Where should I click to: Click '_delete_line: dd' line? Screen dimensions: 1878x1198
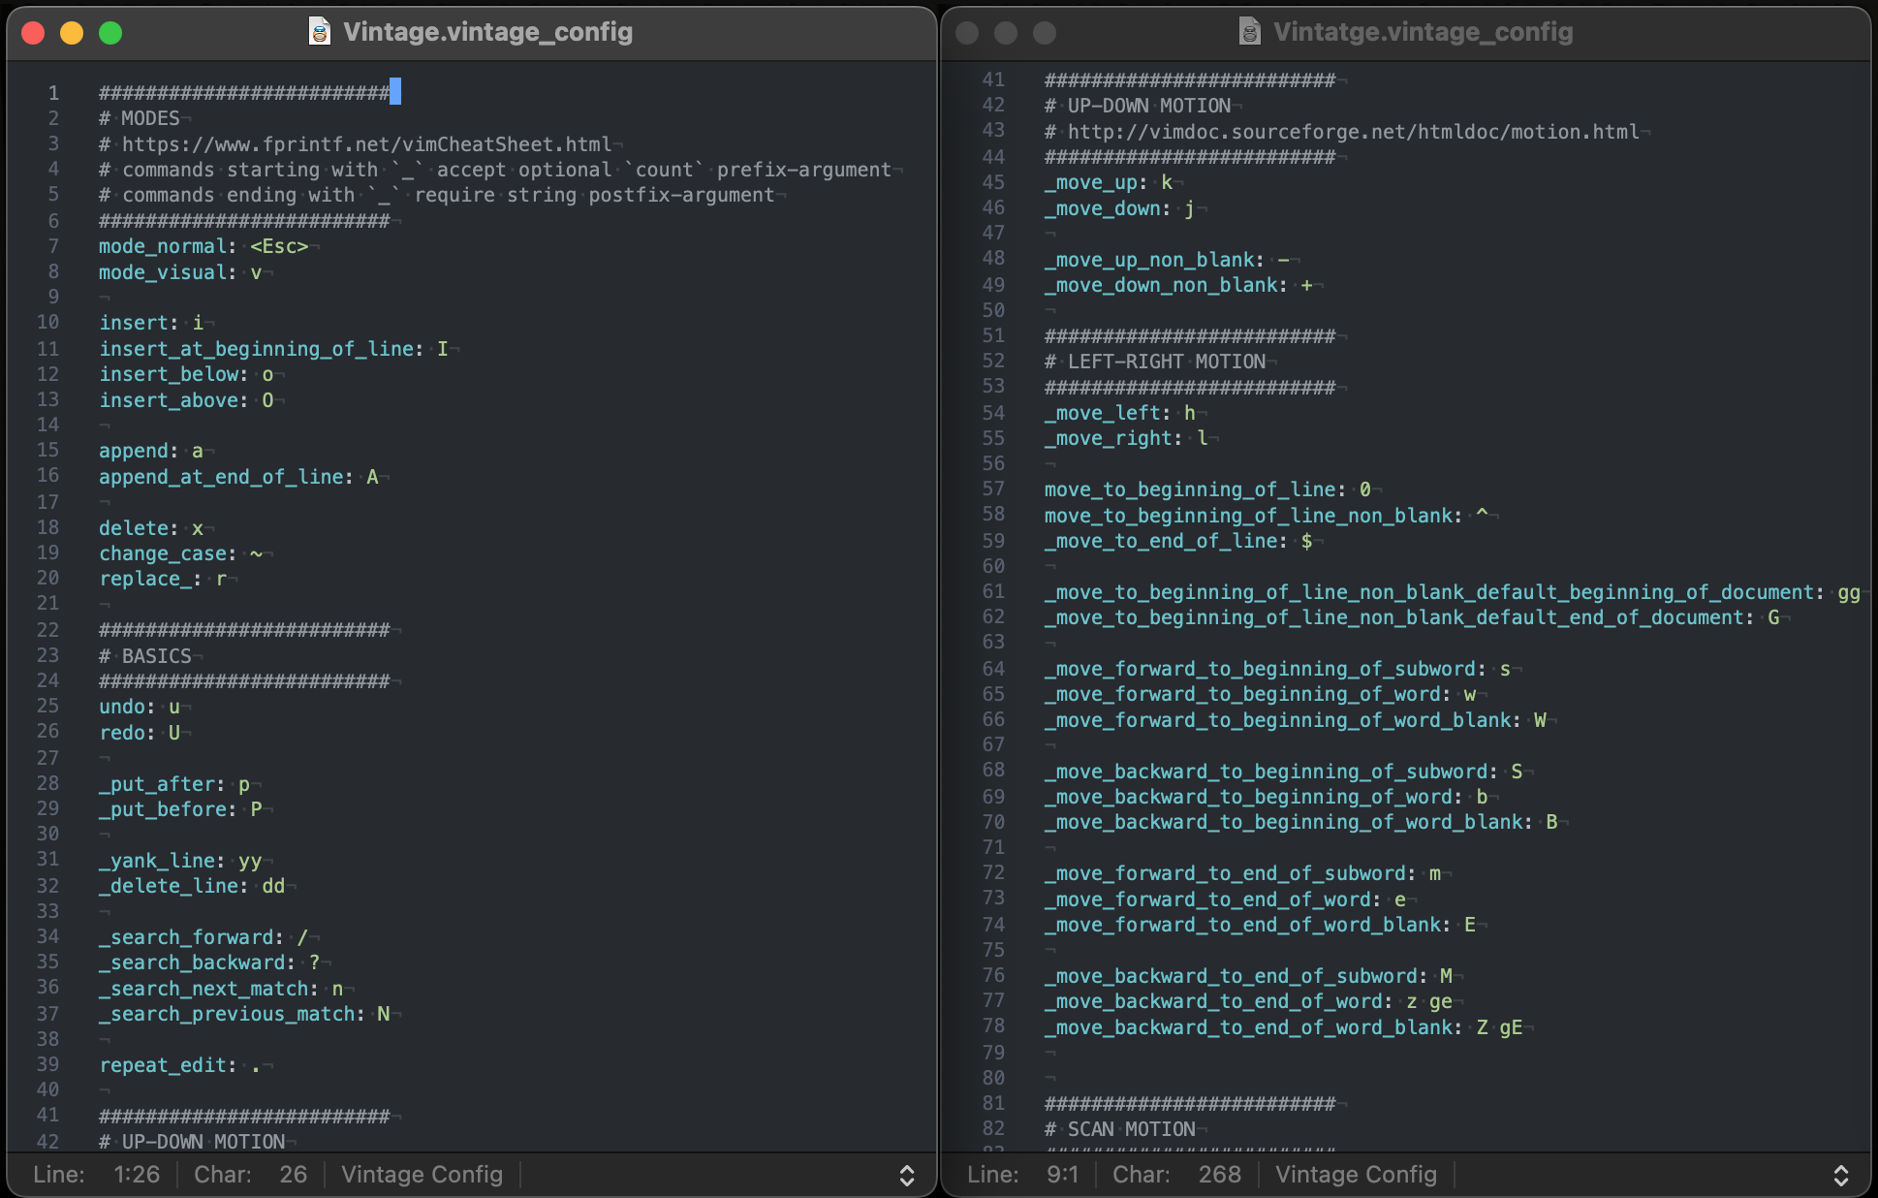192,886
